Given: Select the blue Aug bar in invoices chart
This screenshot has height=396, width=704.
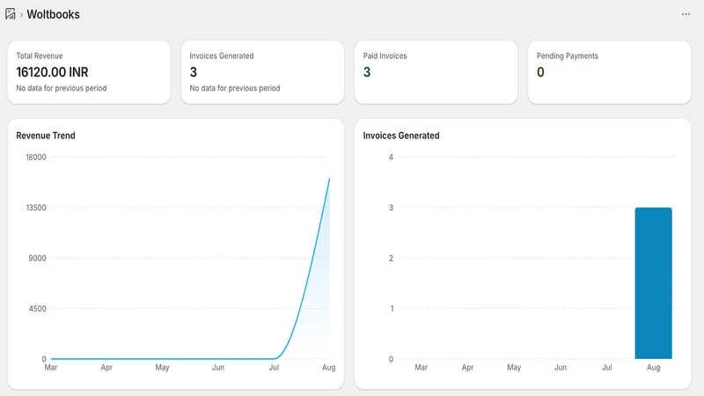Looking at the screenshot, I should pos(653,282).
